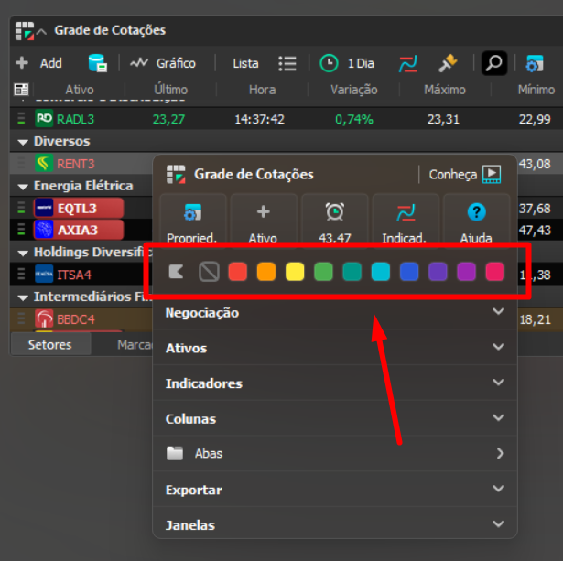Collapse the Energia Elétrica group

click(x=23, y=187)
